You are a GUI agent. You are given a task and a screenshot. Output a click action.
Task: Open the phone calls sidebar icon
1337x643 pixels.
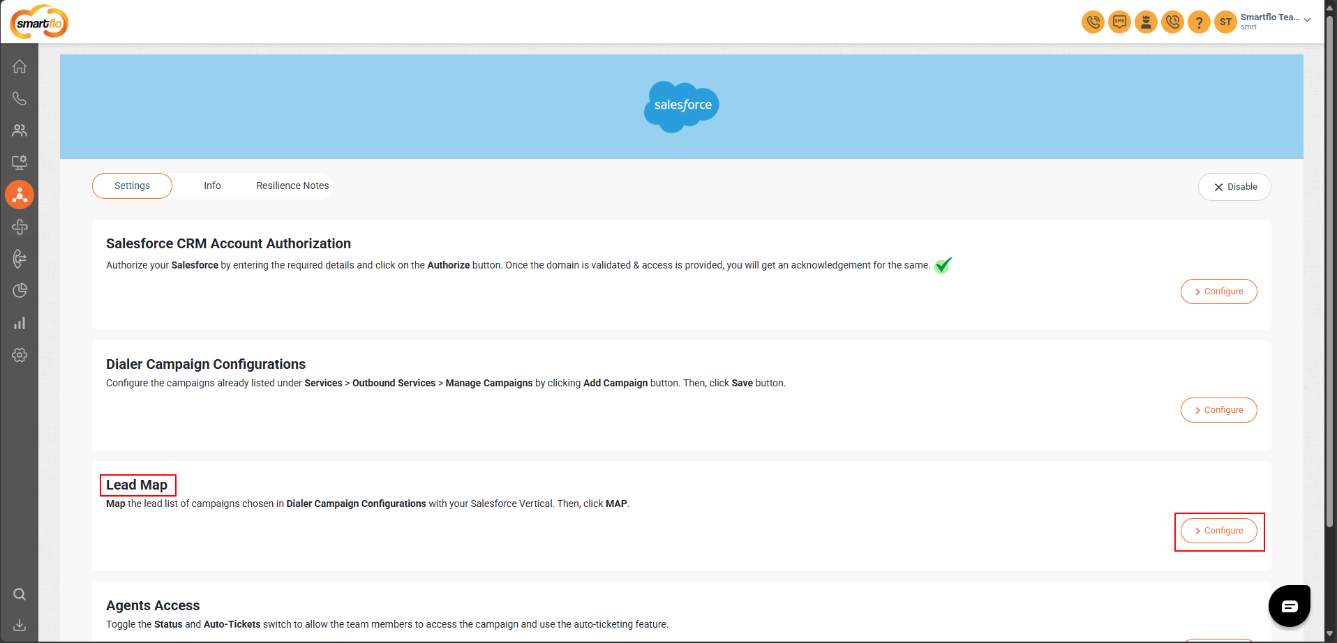(20, 98)
